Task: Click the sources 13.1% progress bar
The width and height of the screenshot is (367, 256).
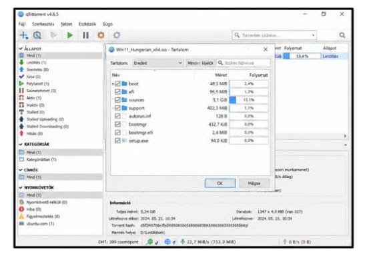Action: click(x=249, y=100)
